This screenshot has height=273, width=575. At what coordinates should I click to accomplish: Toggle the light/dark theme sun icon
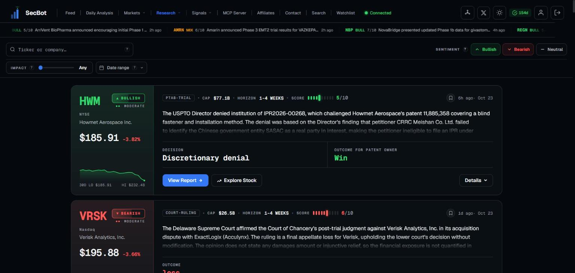tap(499, 13)
